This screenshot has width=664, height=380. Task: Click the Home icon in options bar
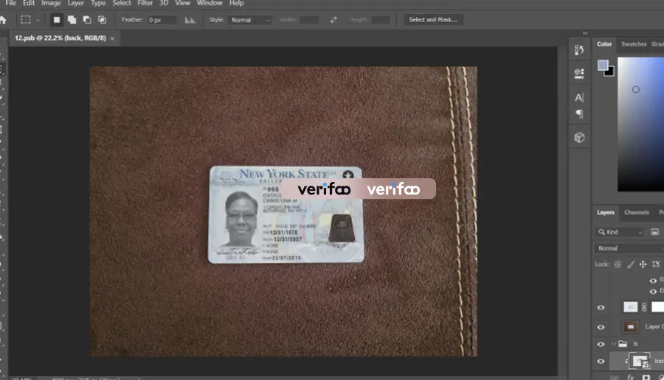pyautogui.click(x=4, y=20)
